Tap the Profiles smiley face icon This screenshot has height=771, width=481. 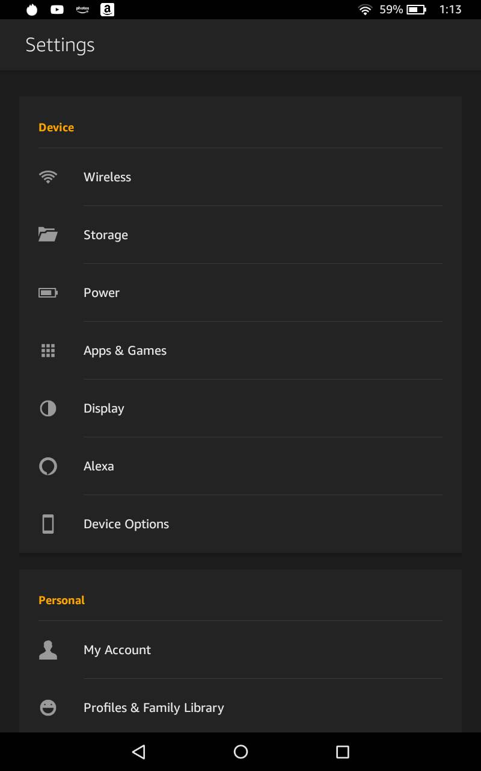(48, 708)
